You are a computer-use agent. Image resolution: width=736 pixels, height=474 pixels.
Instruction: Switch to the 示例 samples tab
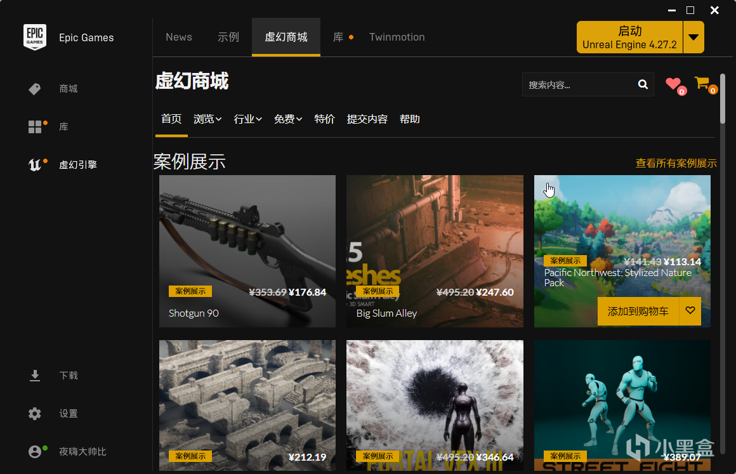tap(228, 37)
